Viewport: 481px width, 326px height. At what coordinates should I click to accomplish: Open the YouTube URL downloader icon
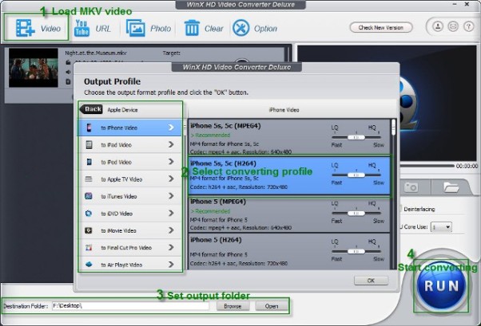[x=82, y=28]
